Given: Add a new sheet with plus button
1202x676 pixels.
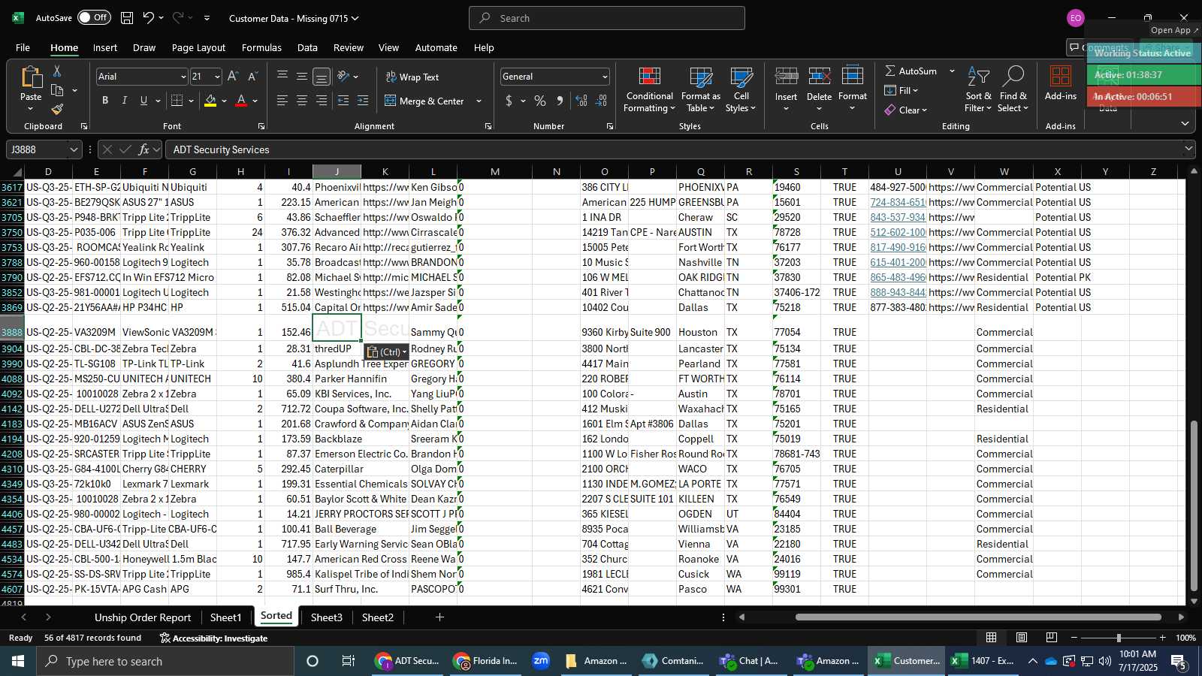Looking at the screenshot, I should 439,617.
